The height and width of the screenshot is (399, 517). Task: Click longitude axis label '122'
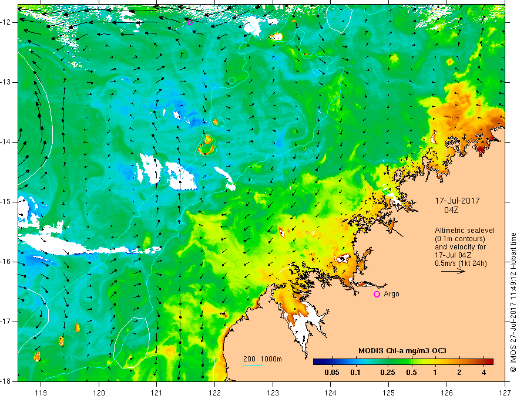tap(214, 393)
